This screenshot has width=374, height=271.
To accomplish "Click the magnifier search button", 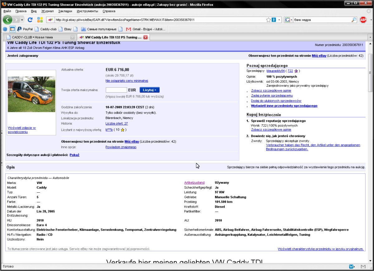I will [354, 20].
